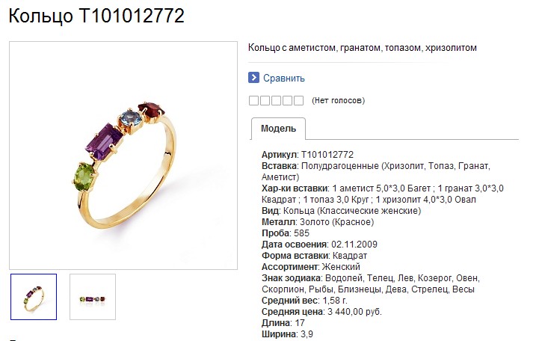Select the fourth rating box
This screenshot has height=341, width=545.
click(x=287, y=100)
